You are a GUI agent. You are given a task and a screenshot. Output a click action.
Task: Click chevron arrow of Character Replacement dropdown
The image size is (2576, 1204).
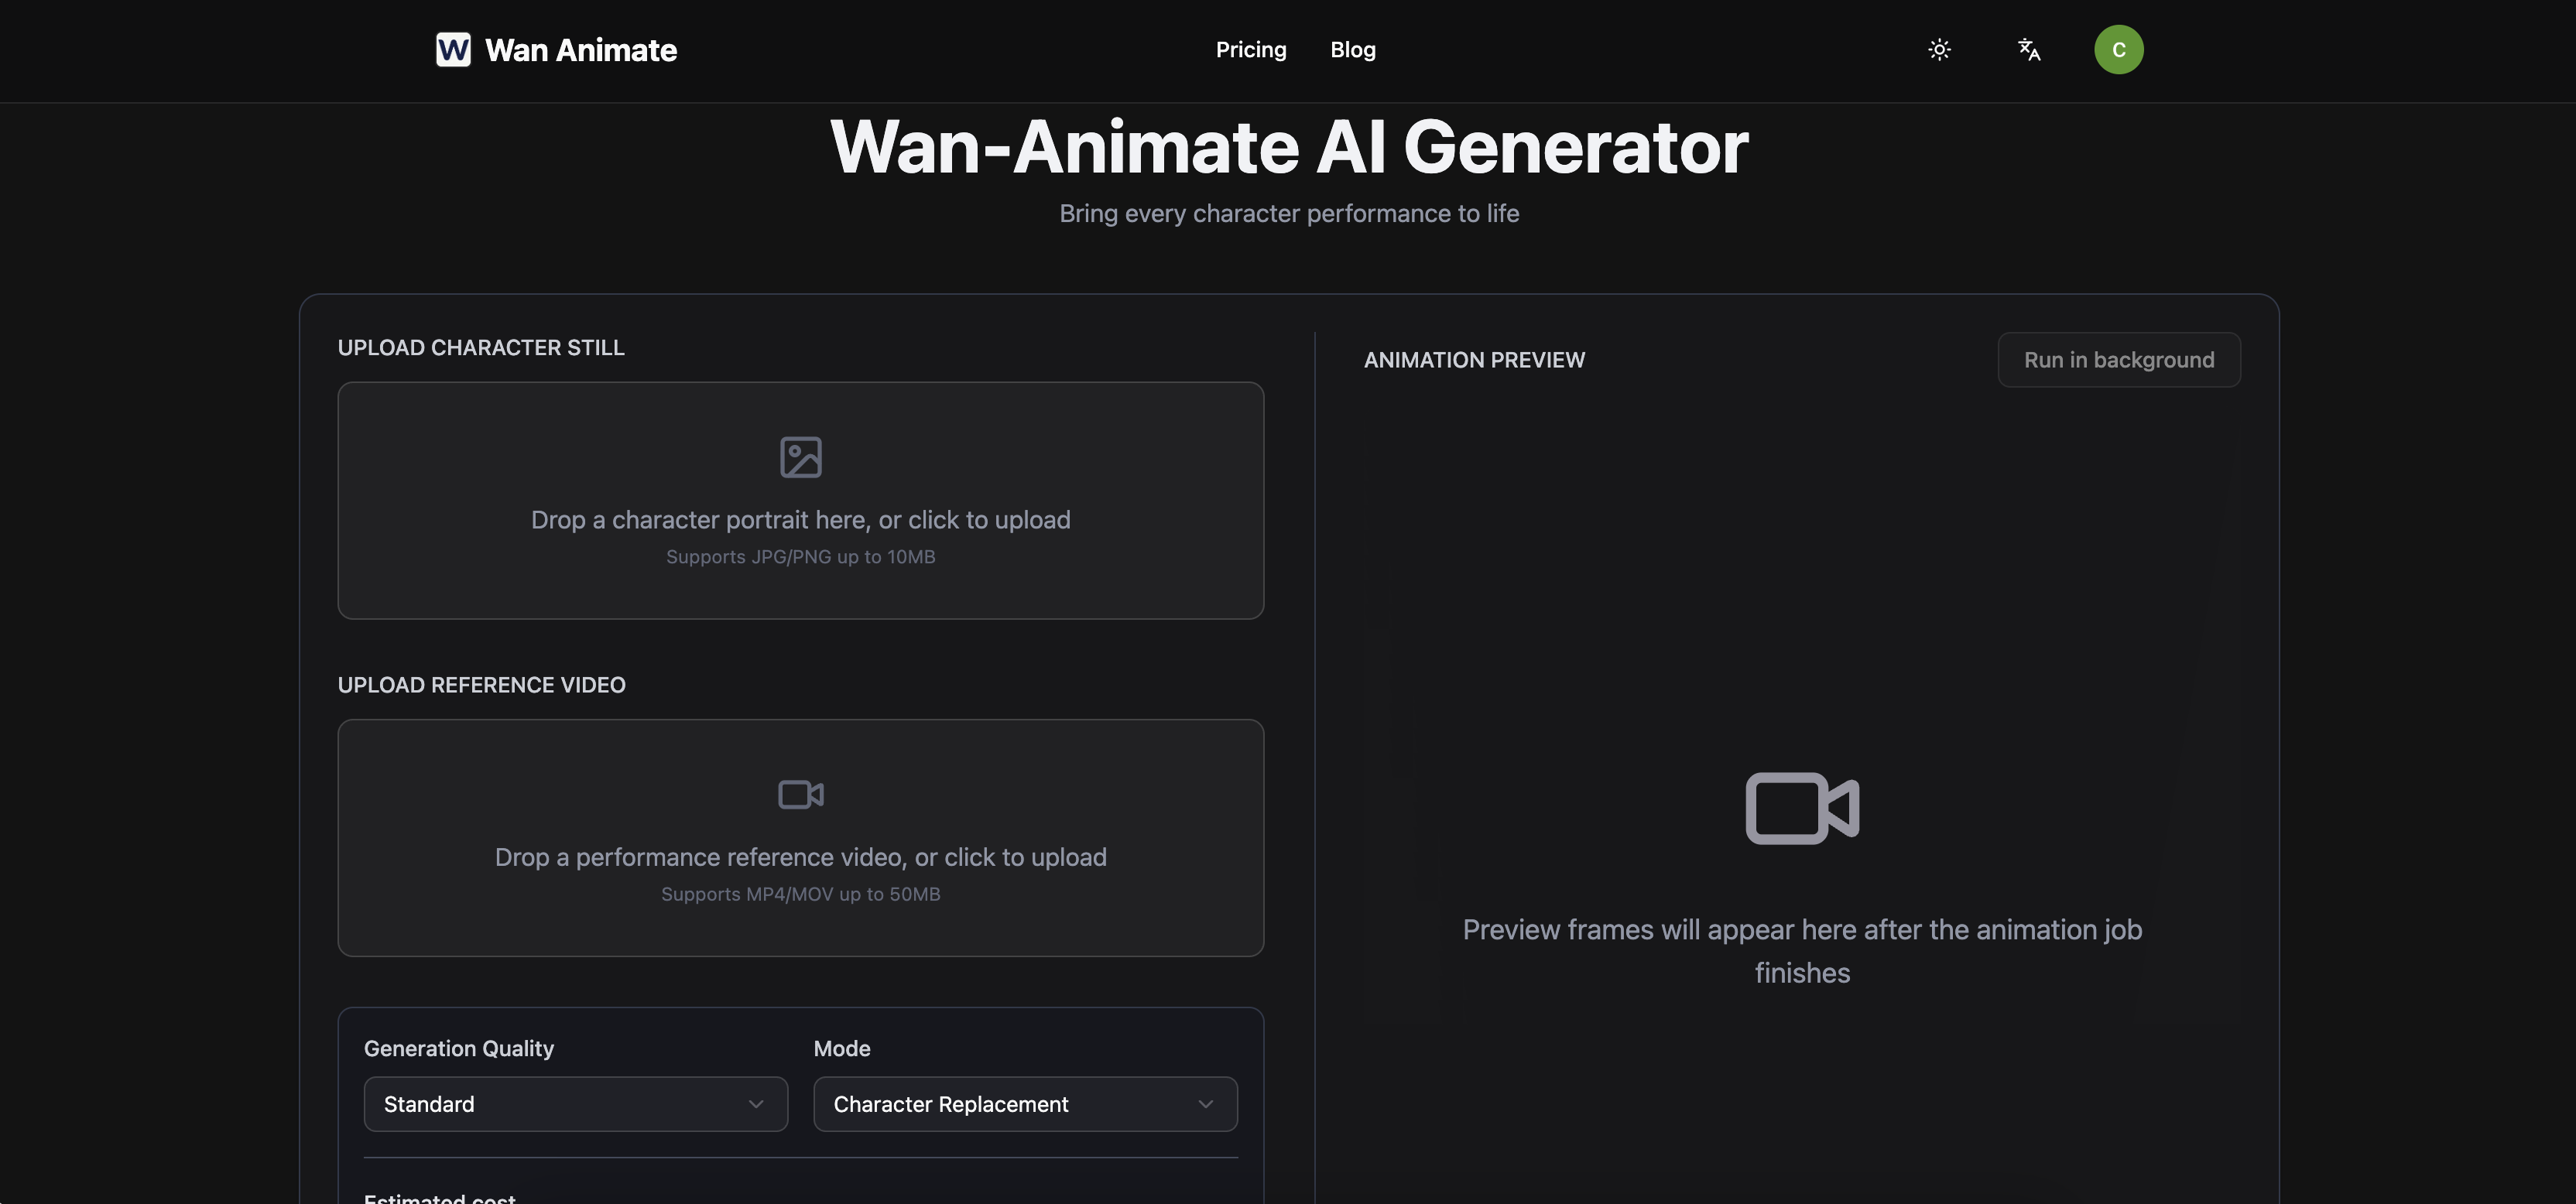(1205, 1104)
